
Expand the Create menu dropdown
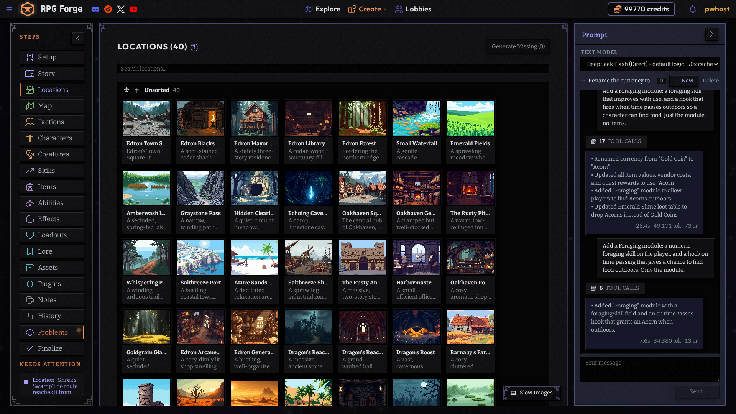click(x=368, y=9)
